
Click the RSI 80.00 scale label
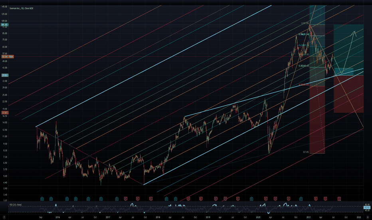pos(367,205)
